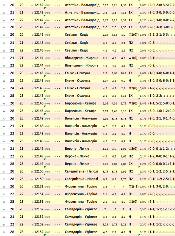Select the 3,45 odds cell
This screenshot has height=236, width=175.
tap(114, 111)
